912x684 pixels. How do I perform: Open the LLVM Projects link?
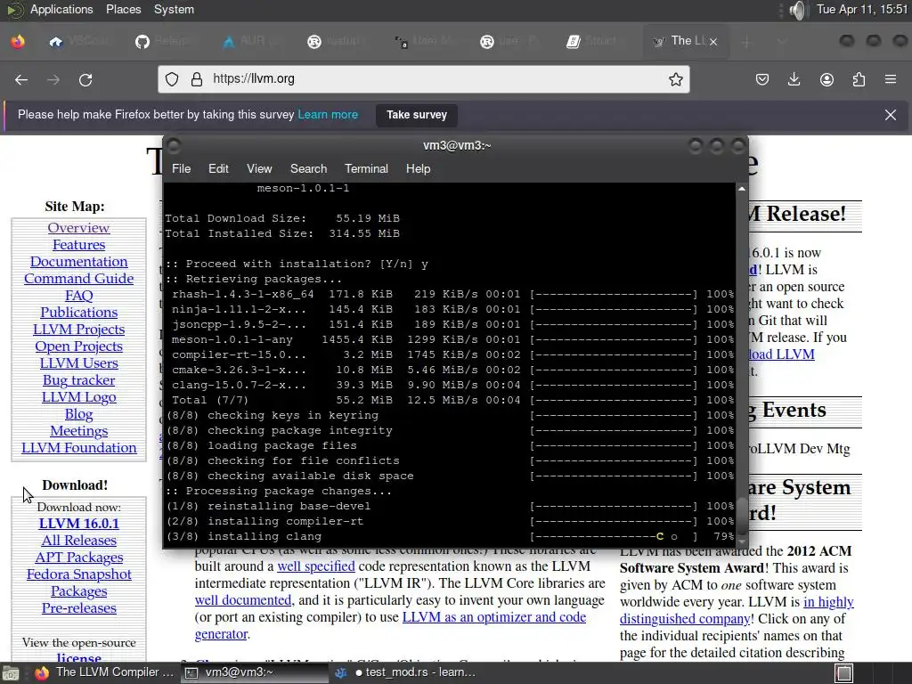click(x=78, y=330)
